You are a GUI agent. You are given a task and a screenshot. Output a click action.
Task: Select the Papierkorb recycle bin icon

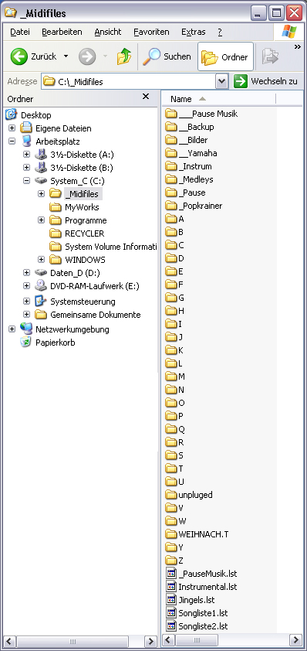click(25, 343)
